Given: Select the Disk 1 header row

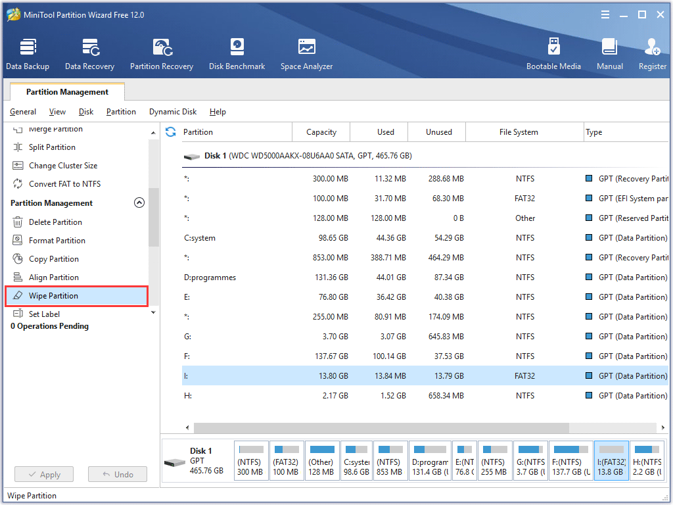Looking at the screenshot, I should (x=425, y=156).
